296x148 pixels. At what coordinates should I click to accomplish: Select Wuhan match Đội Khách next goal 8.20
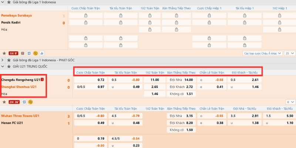pos(181,123)
